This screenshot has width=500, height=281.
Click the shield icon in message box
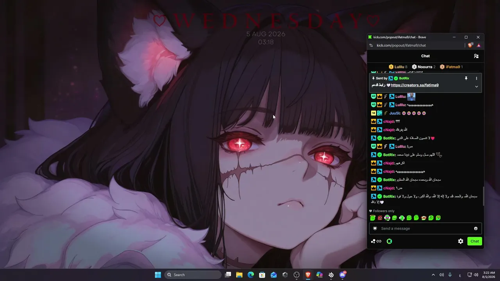pyautogui.click(x=375, y=228)
